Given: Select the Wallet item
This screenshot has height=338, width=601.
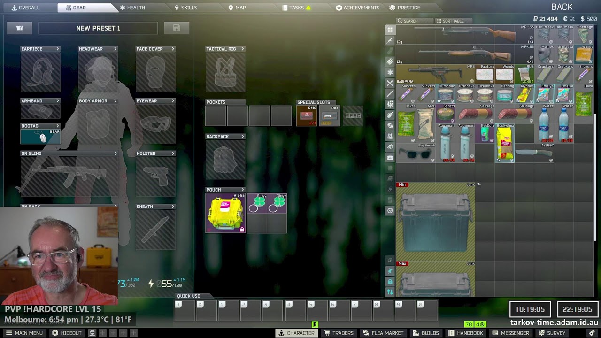Looking at the screenshot, I should 584,54.
